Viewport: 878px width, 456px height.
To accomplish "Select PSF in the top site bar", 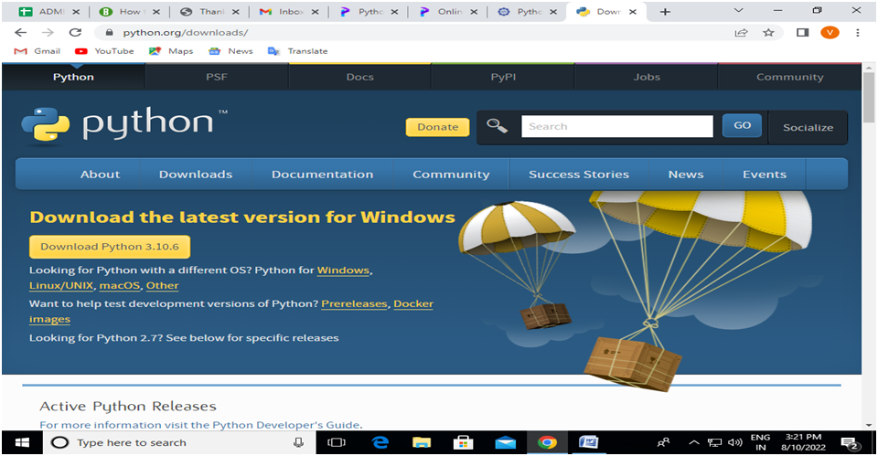I will click(x=217, y=77).
